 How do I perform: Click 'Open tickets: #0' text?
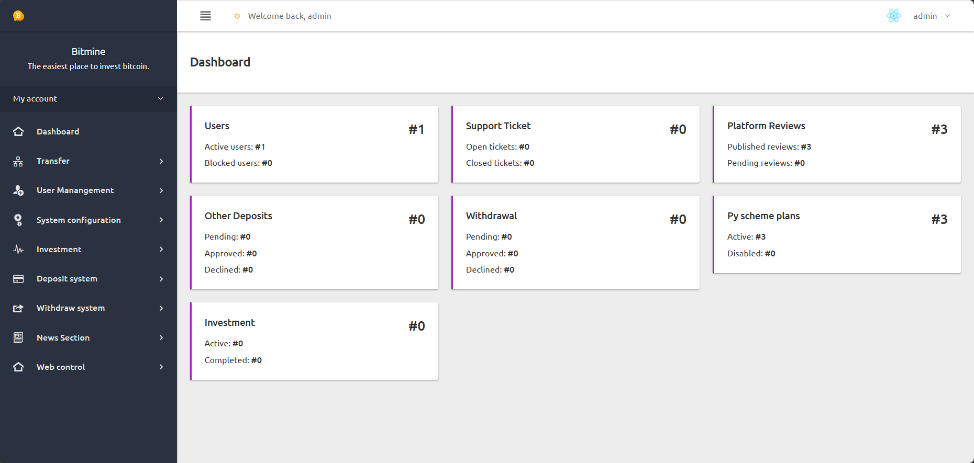[x=497, y=147]
